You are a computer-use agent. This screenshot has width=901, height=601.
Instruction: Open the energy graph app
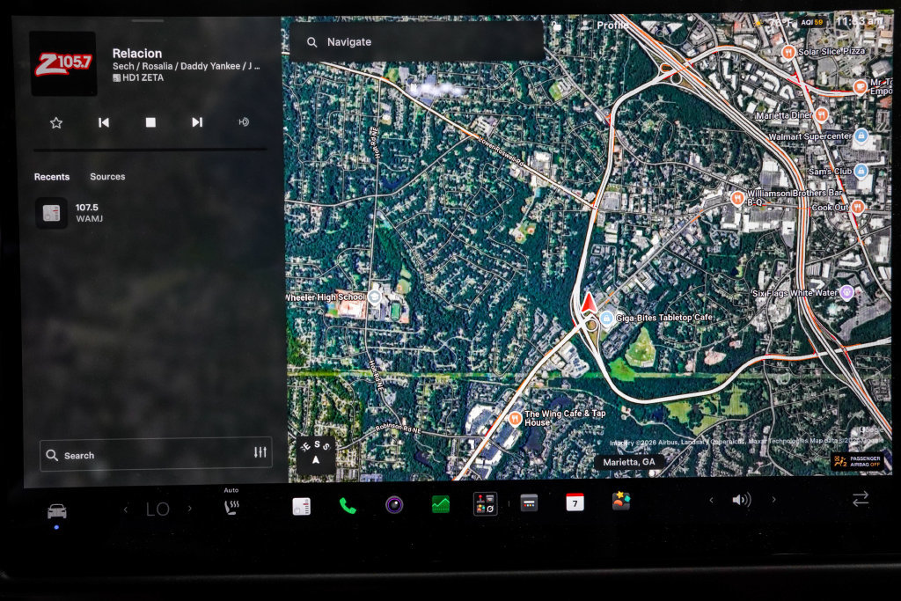[x=441, y=504]
